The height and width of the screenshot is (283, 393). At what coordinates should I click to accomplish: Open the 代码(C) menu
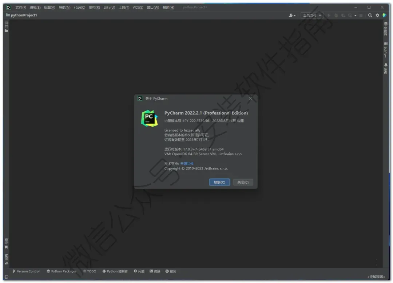pyautogui.click(x=79, y=8)
